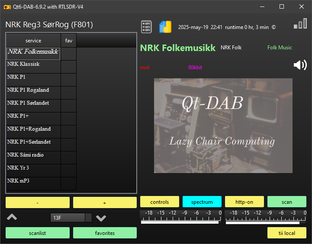Click the copyright symbol
The image size is (312, 244).
(274, 27)
